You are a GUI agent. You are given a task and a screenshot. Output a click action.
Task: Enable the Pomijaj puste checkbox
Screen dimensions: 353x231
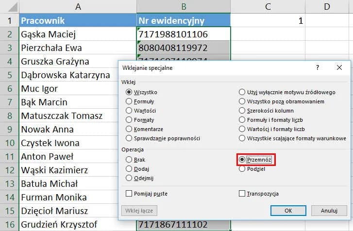[129, 194]
